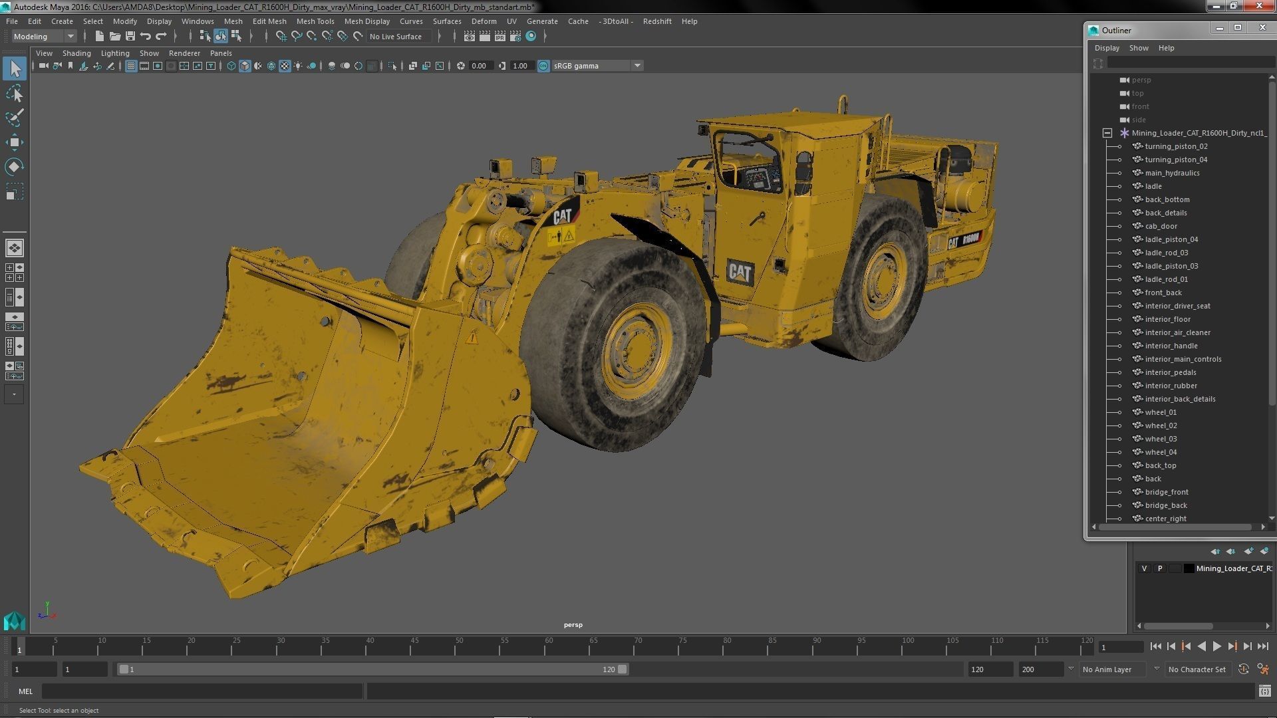Screen dimensions: 1277x718
Task: Go to the start of playback
Action: point(1156,646)
